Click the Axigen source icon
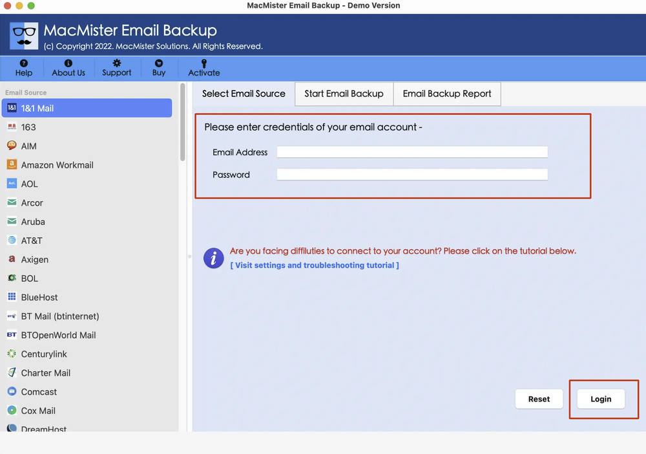646x454 pixels. 12,259
